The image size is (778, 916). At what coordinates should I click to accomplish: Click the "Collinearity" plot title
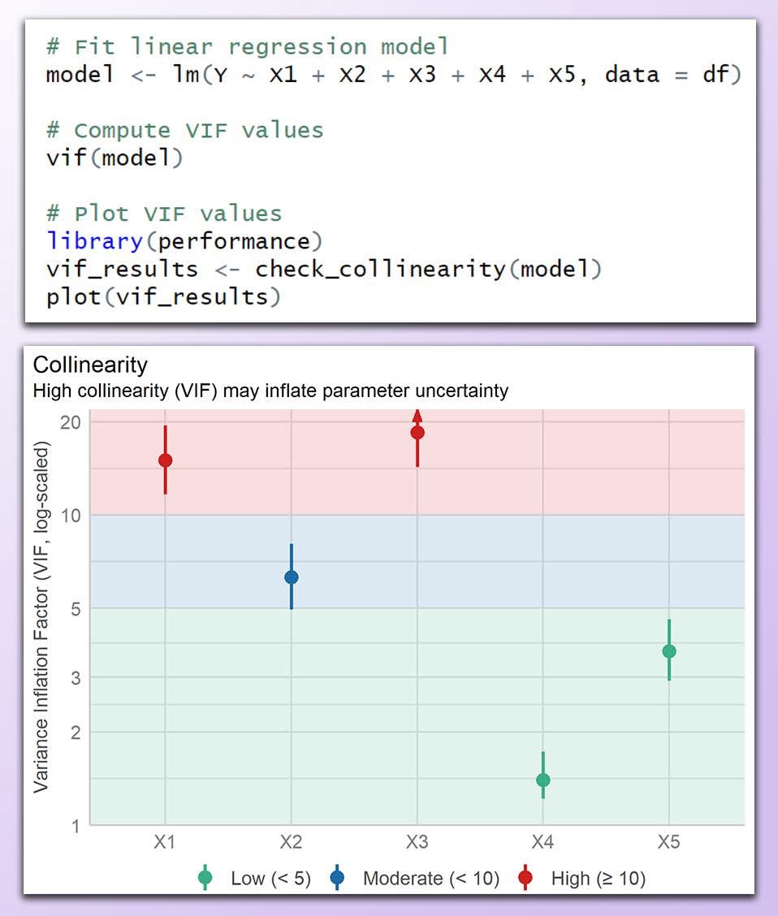coord(90,365)
